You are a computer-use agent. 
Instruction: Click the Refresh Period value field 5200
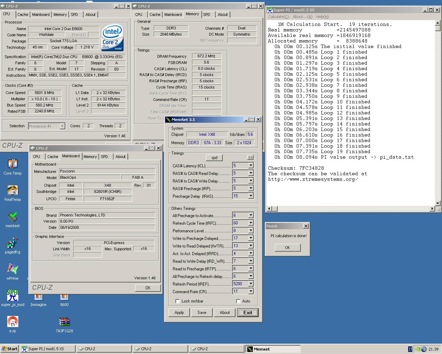click(x=240, y=284)
